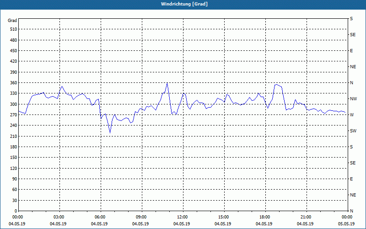This screenshot has height=229, width=366.
Task: Click the blue line's highest peak touching 360
Action: (167, 83)
